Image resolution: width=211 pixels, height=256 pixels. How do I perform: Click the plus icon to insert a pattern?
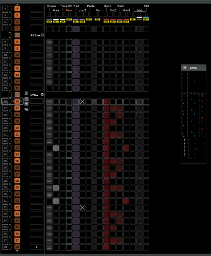click(26, 104)
